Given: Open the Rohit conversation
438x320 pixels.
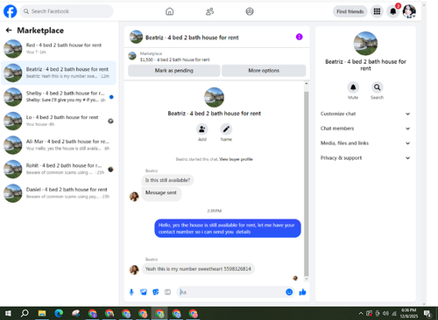Looking at the screenshot, I should pyautogui.click(x=59, y=169).
